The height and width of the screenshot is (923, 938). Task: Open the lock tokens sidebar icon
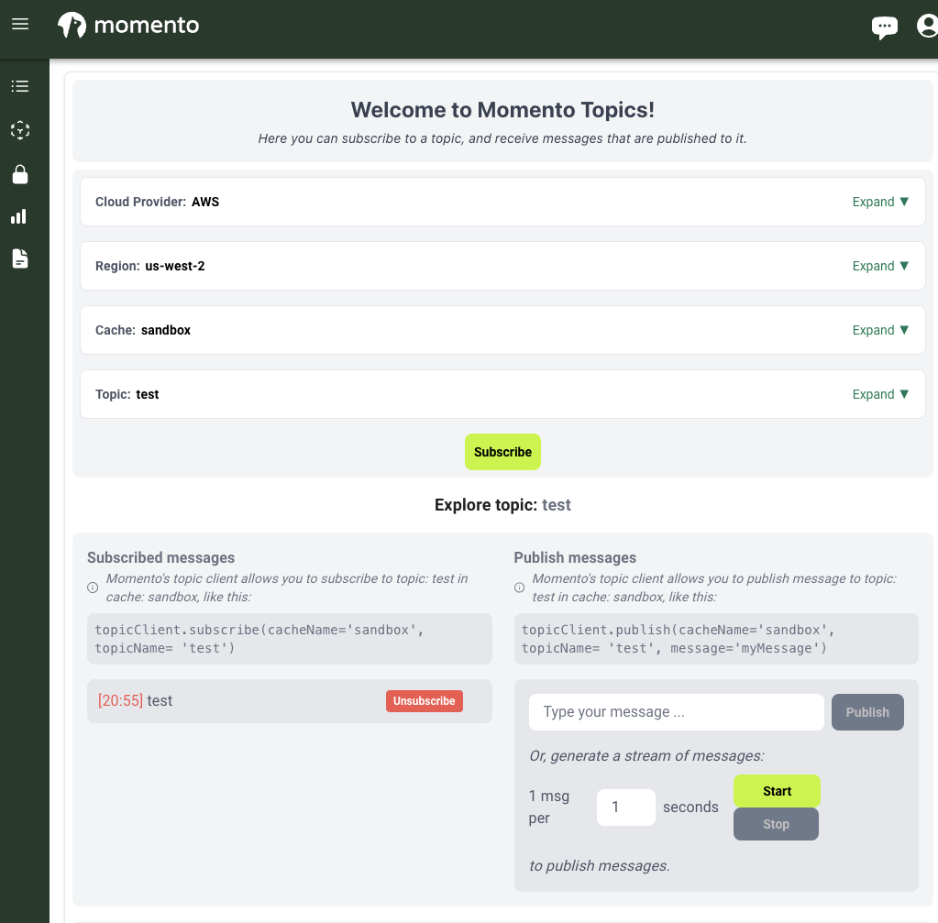(x=20, y=174)
